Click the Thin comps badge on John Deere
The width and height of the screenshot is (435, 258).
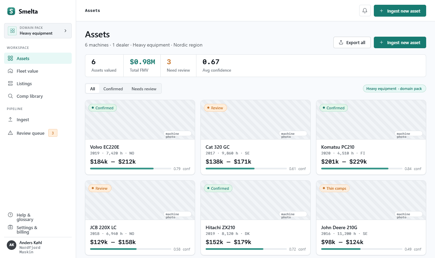(335, 188)
